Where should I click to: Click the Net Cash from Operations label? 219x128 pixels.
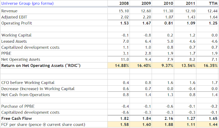26,95
